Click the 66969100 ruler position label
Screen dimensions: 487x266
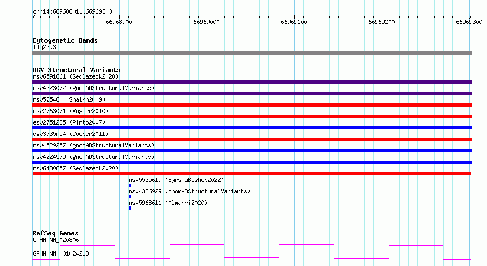click(294, 22)
